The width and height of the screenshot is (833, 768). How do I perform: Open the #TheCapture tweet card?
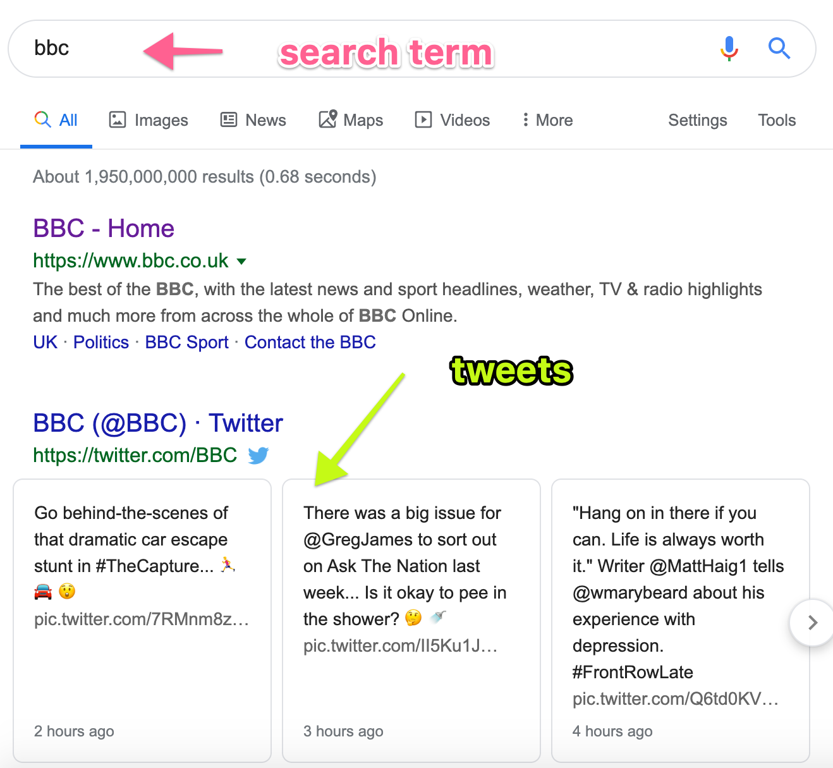click(142, 621)
